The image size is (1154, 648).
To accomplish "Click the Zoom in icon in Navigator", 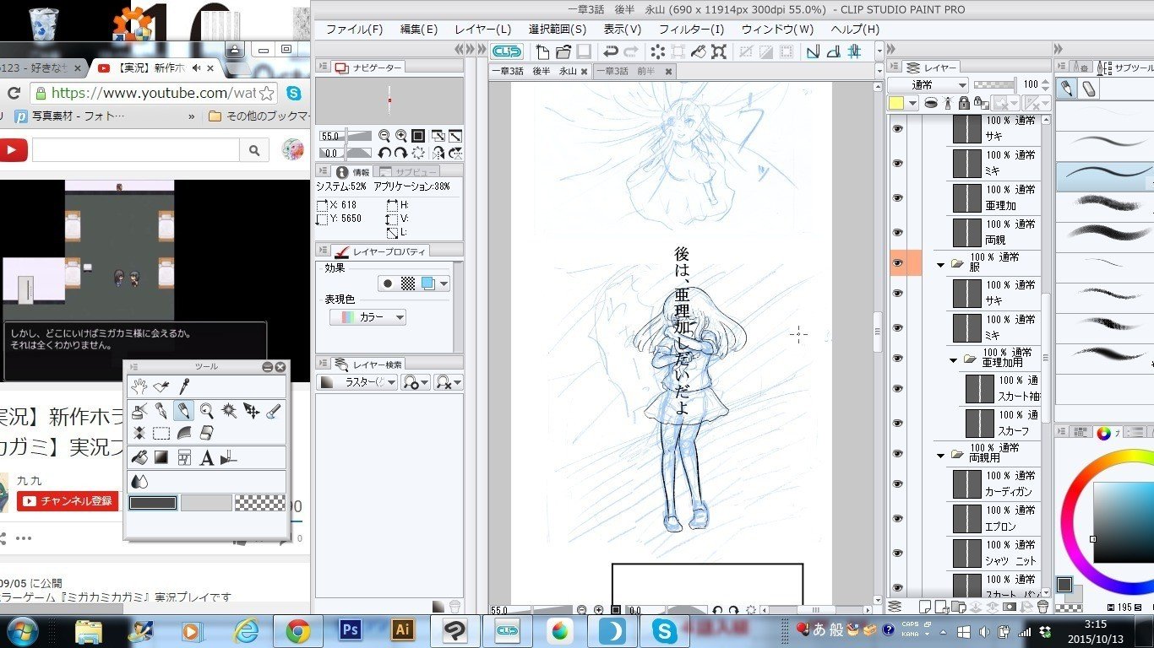I will click(400, 136).
